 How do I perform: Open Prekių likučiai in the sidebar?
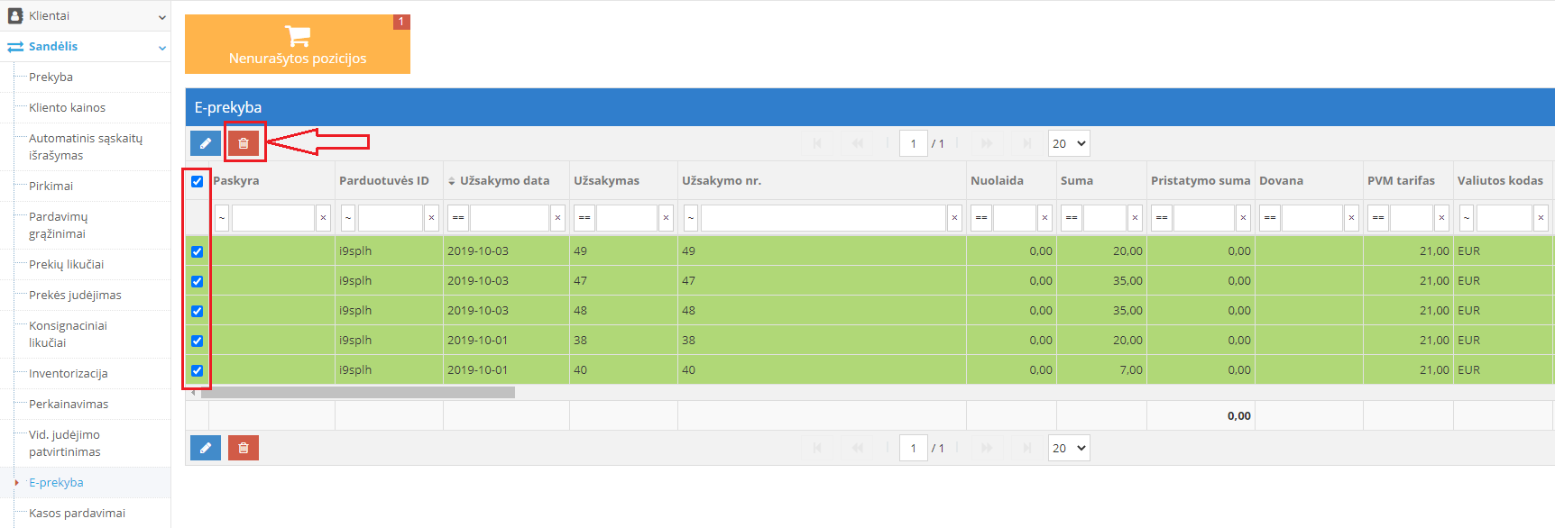(x=66, y=264)
